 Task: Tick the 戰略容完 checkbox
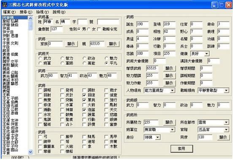point(99,29)
